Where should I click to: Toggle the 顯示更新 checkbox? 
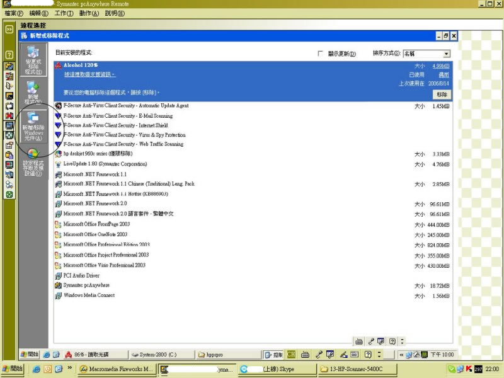tap(320, 54)
